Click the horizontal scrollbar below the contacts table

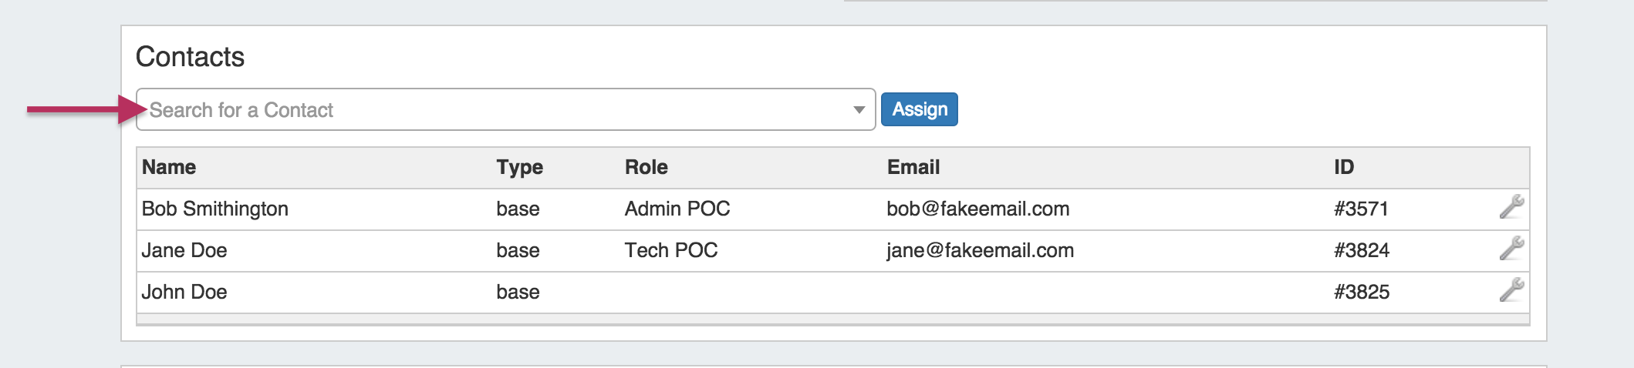tap(832, 320)
